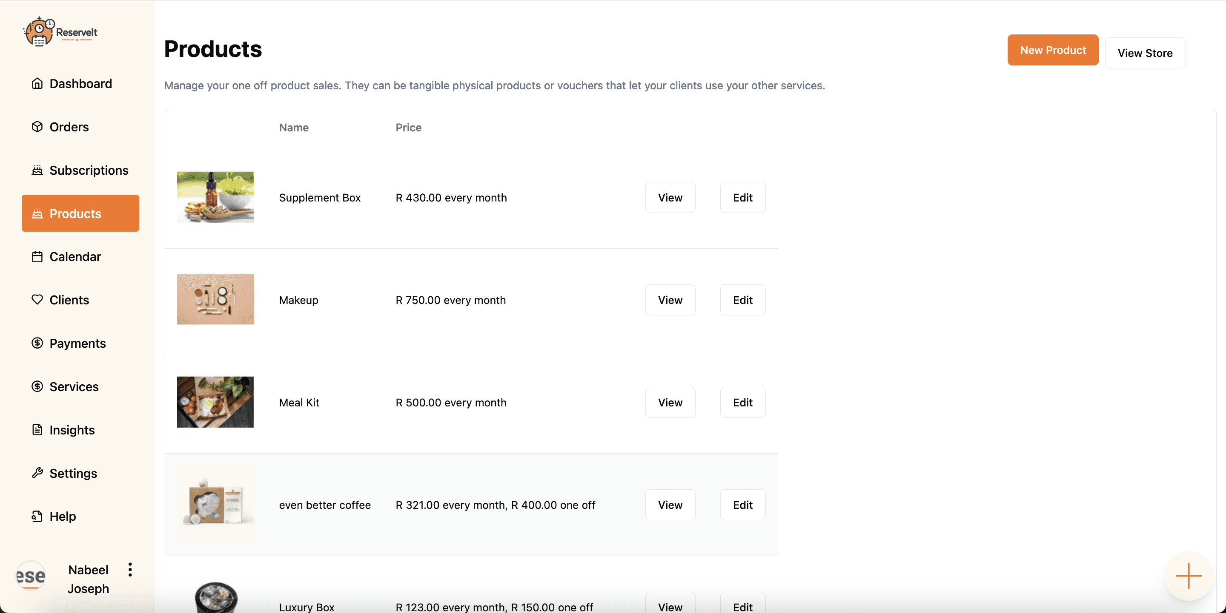Edit the Luxury Box product
Image resolution: width=1226 pixels, height=613 pixels.
tap(742, 602)
